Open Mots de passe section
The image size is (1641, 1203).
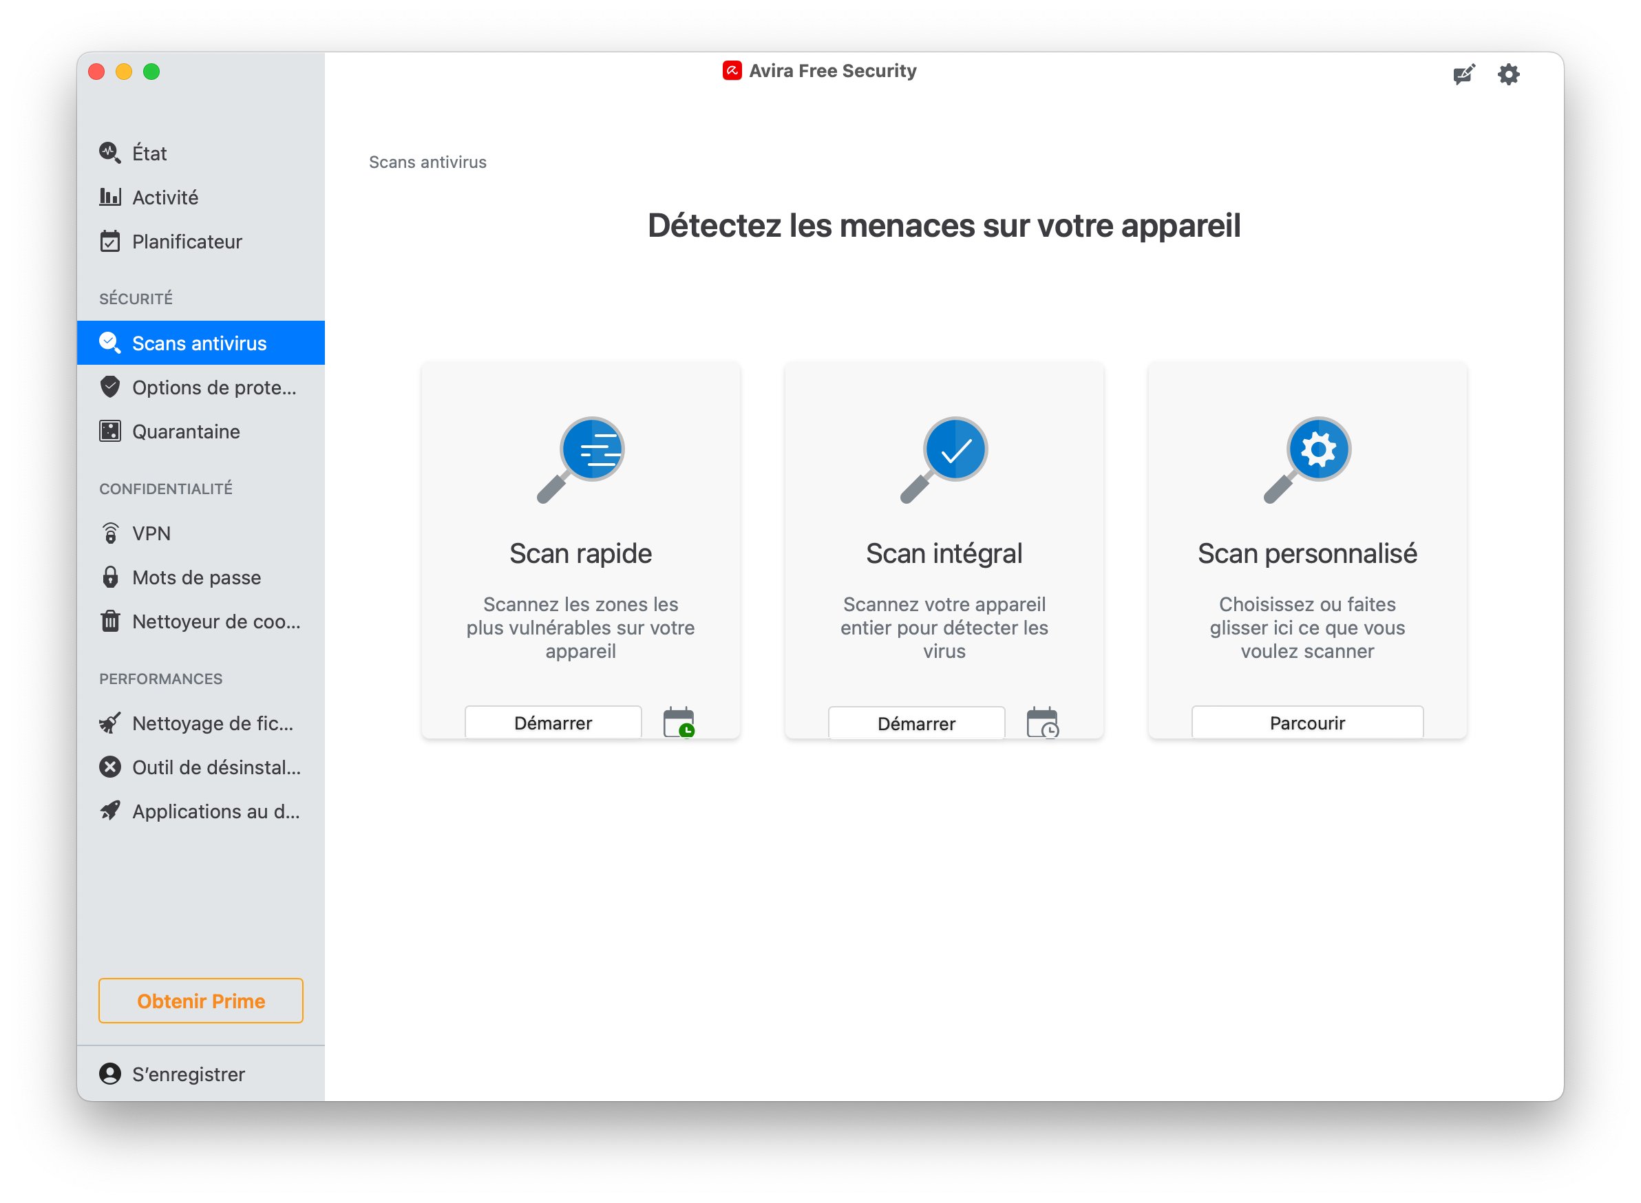[201, 577]
